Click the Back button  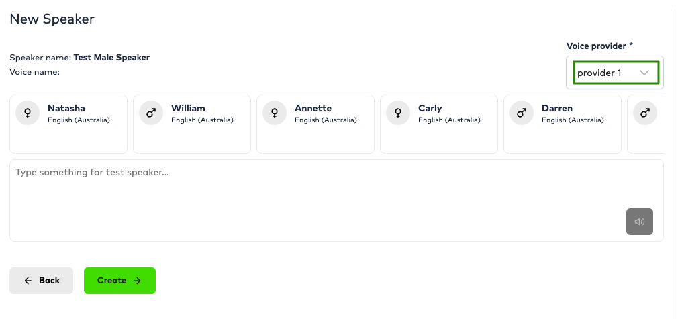click(41, 281)
